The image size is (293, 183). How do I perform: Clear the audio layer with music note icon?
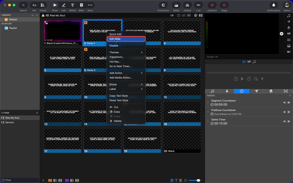tap(289, 16)
